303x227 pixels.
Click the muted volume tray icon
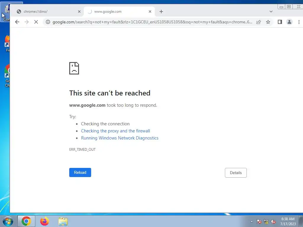point(273,222)
